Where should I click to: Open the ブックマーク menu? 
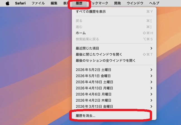click(99, 3)
